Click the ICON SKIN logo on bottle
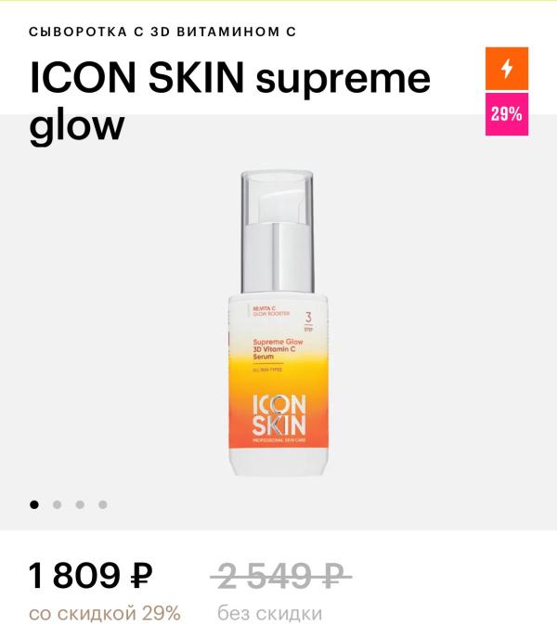 click(279, 415)
